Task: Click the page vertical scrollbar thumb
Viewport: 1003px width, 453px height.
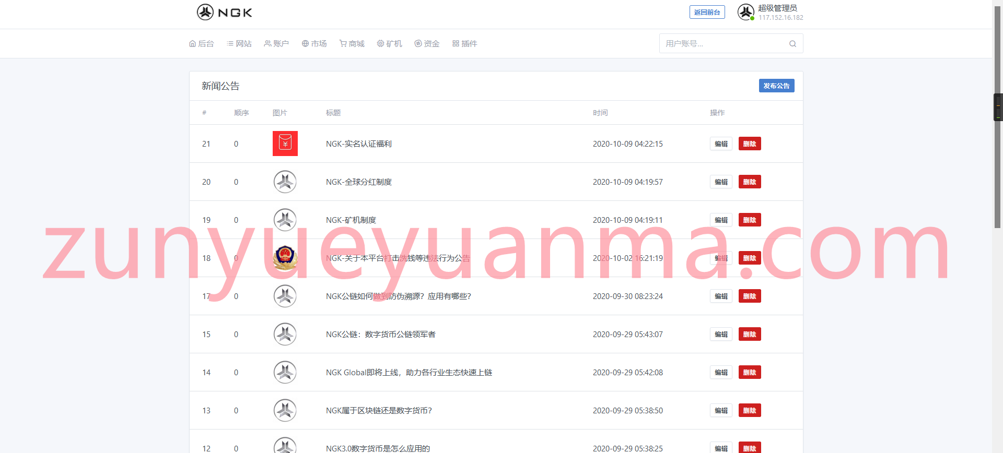Action: (997, 117)
